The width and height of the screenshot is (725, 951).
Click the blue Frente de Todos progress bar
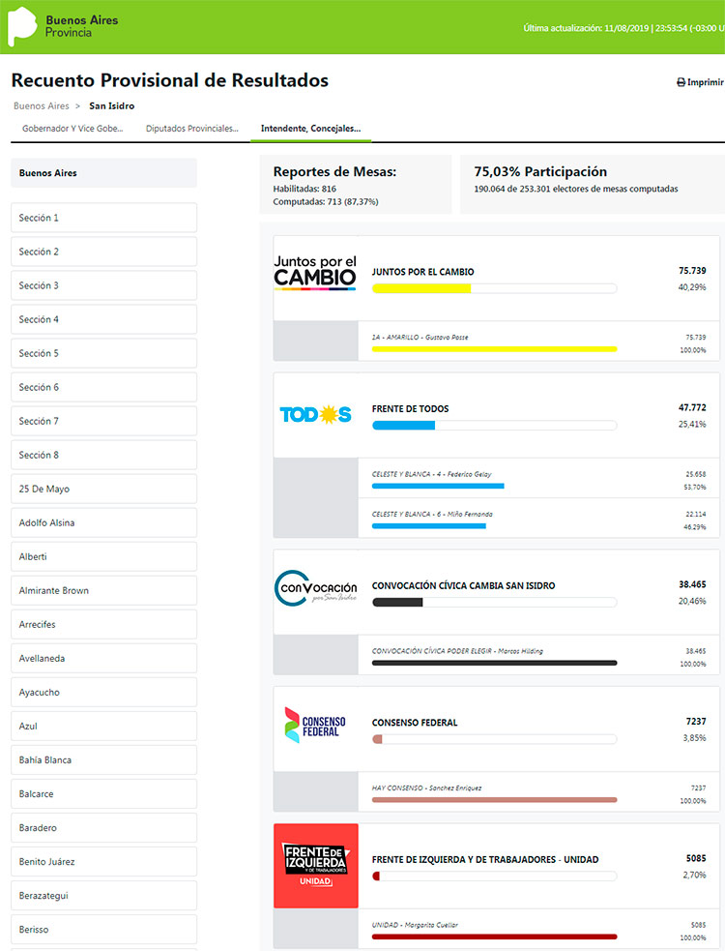tap(494, 425)
